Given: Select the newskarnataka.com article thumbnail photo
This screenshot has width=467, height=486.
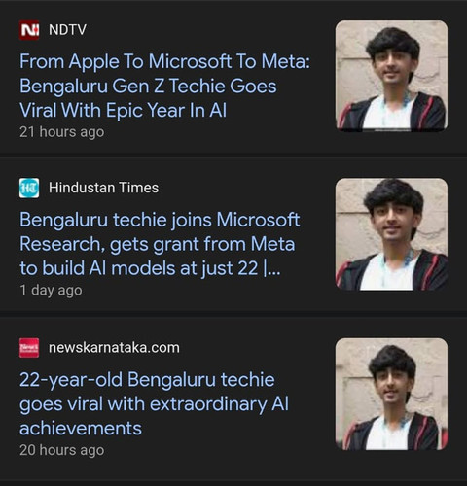Looking at the screenshot, I should coord(391,394).
